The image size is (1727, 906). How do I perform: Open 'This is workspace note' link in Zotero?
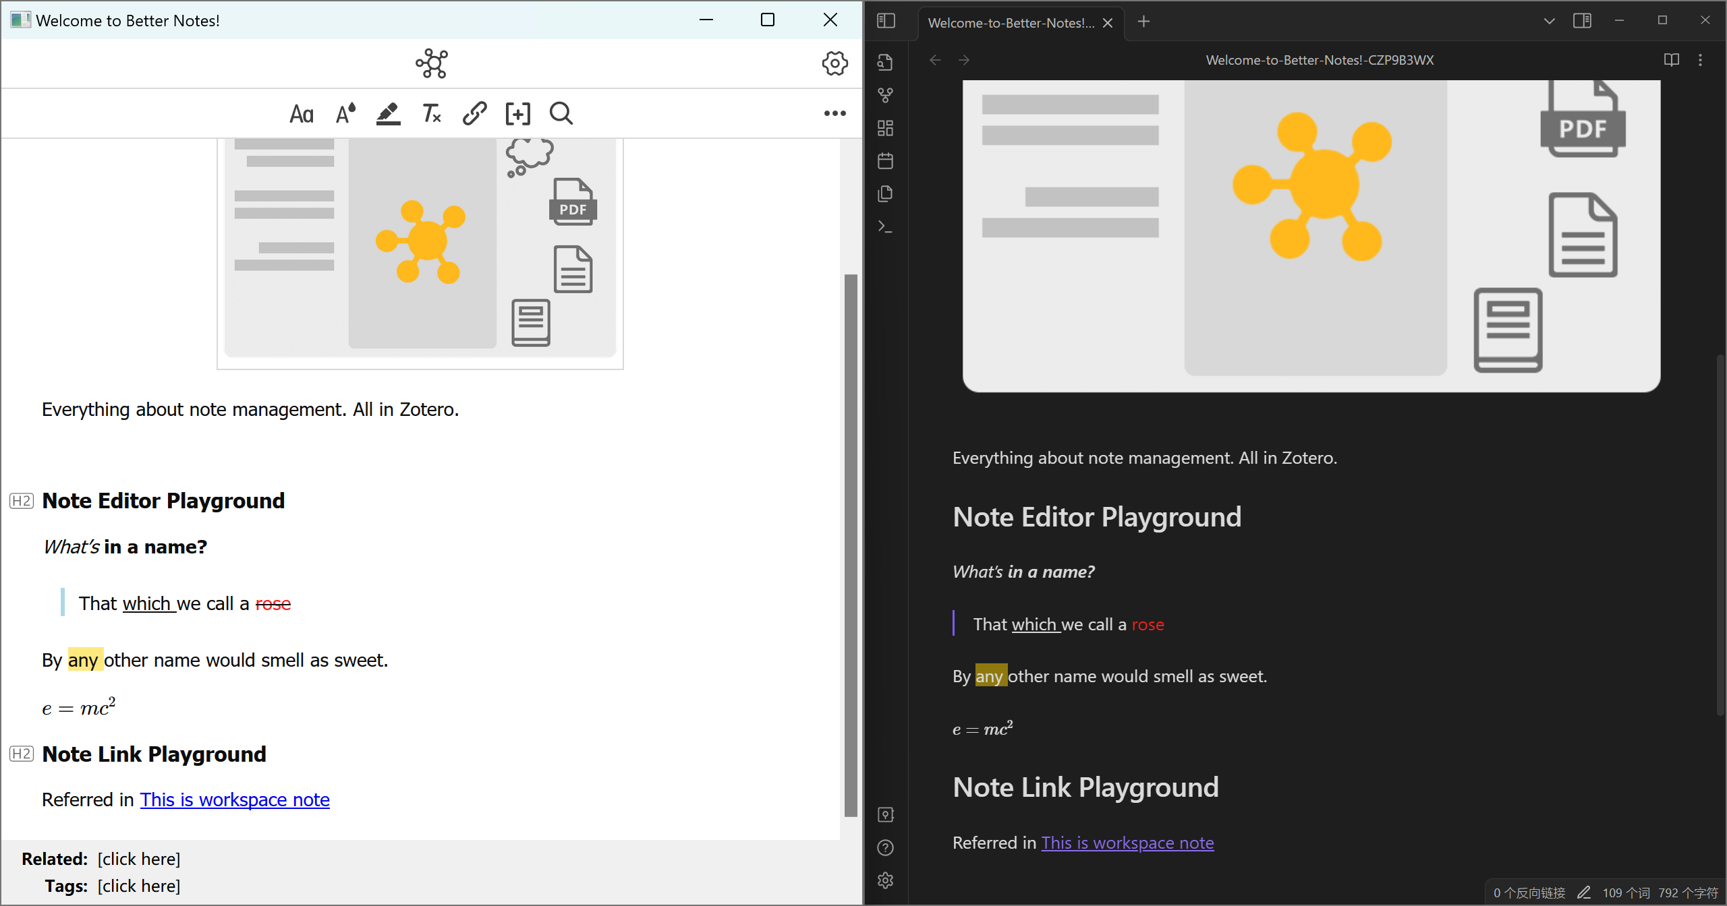tap(235, 799)
